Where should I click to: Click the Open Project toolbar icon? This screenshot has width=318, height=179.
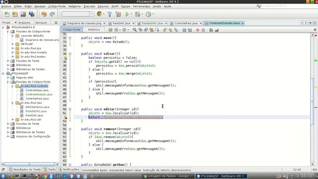23,14
